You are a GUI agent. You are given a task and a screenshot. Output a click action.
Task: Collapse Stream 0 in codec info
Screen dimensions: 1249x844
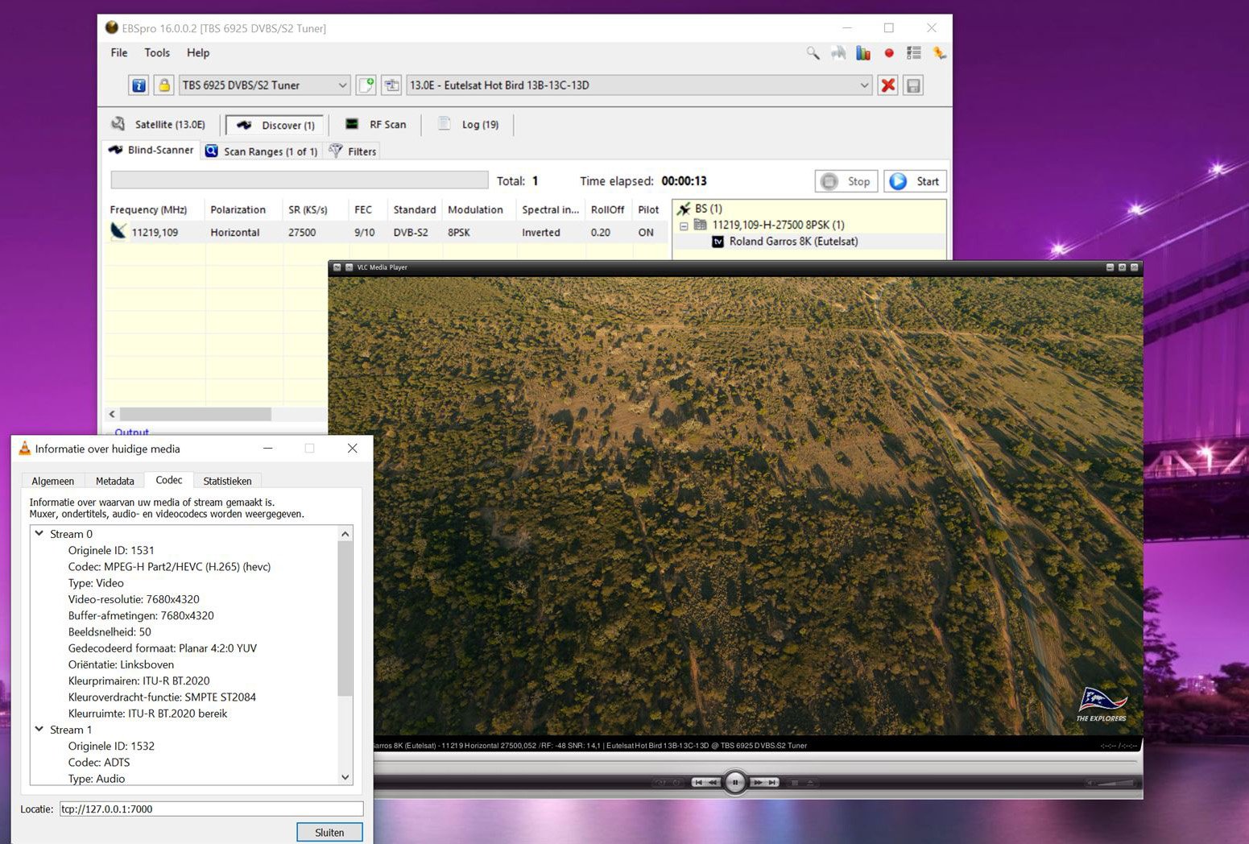(39, 533)
